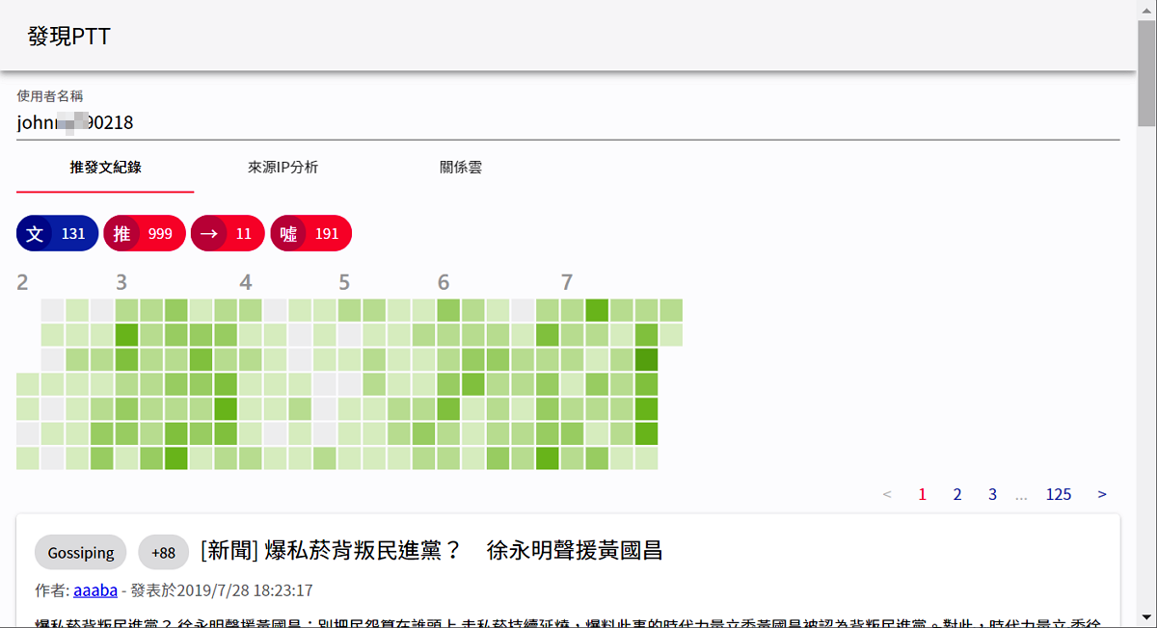Click the scrollbar down arrow
The height and width of the screenshot is (628, 1157).
pyautogui.click(x=1146, y=617)
